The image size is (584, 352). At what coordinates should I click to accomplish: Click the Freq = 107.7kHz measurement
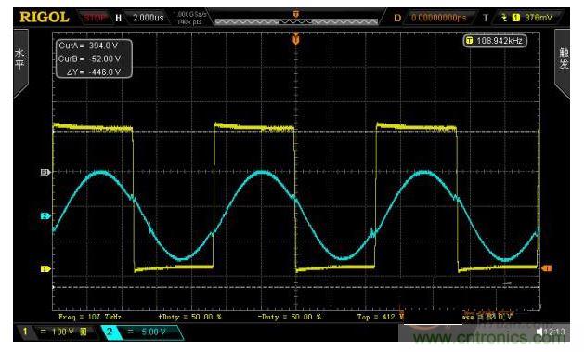pyautogui.click(x=90, y=317)
